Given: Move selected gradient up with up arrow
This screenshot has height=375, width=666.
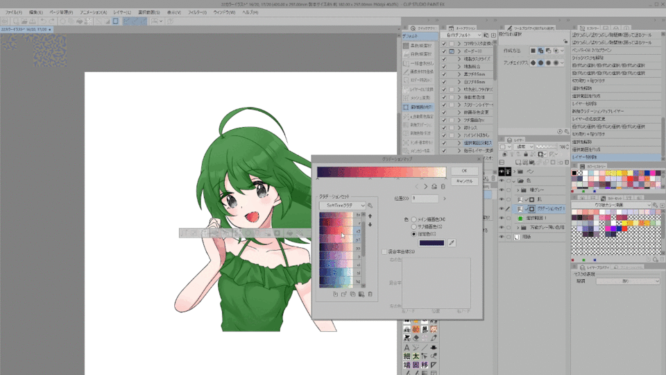Looking at the screenshot, I should click(370, 216).
